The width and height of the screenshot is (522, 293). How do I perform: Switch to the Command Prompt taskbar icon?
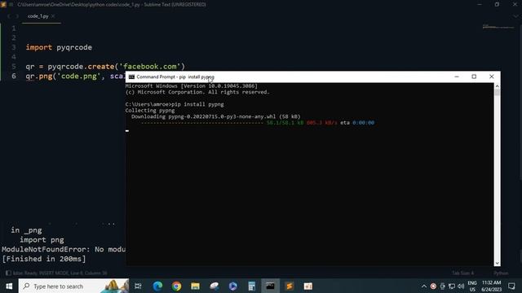(x=270, y=286)
